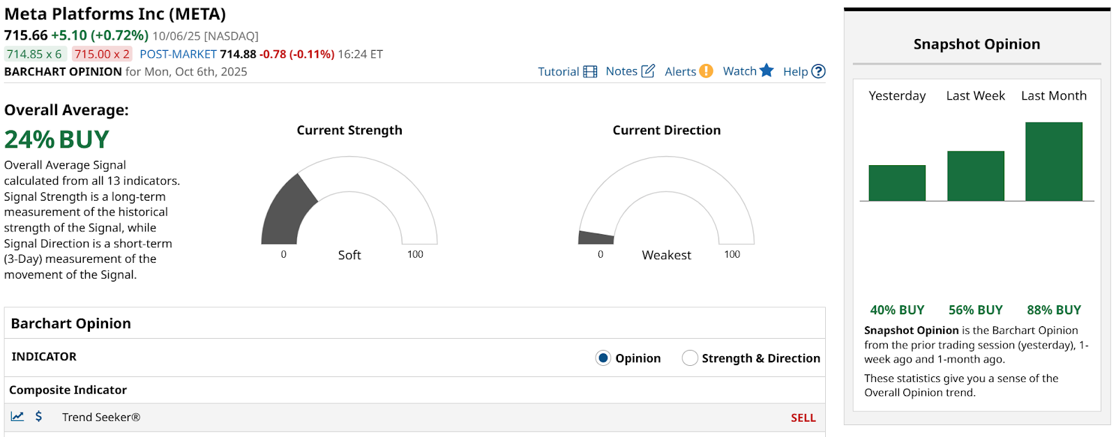
Task: Click the Trend Seeker indicator name
Action: pyautogui.click(x=101, y=417)
